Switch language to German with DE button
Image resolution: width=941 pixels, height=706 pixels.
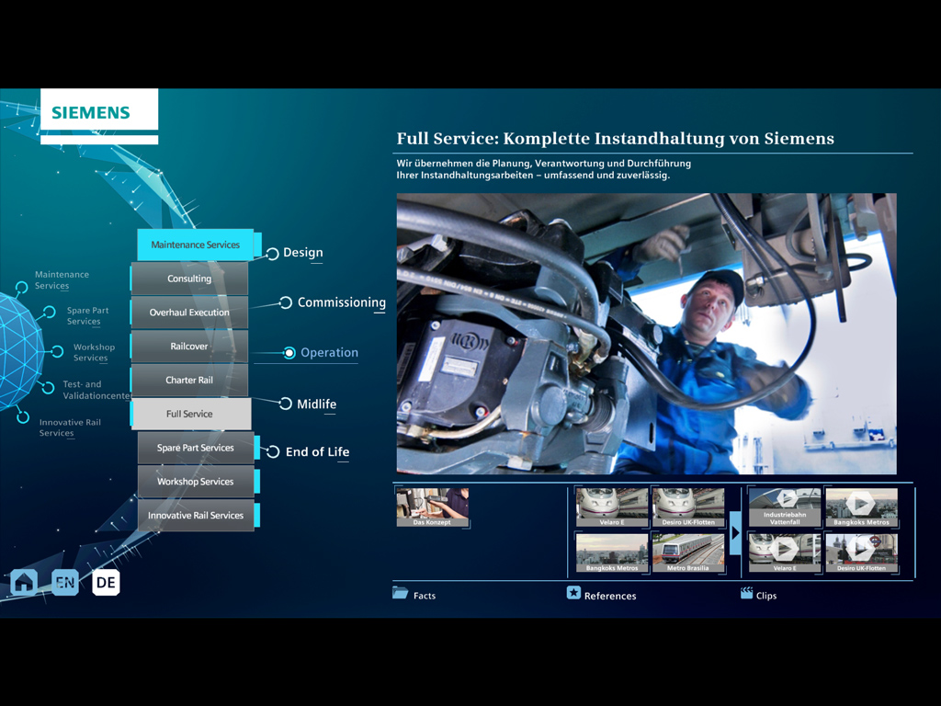pos(107,582)
